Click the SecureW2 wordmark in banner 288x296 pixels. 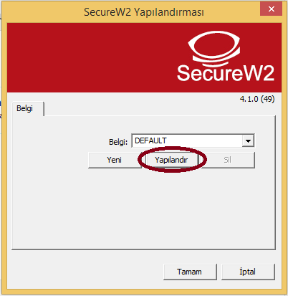tap(226, 73)
